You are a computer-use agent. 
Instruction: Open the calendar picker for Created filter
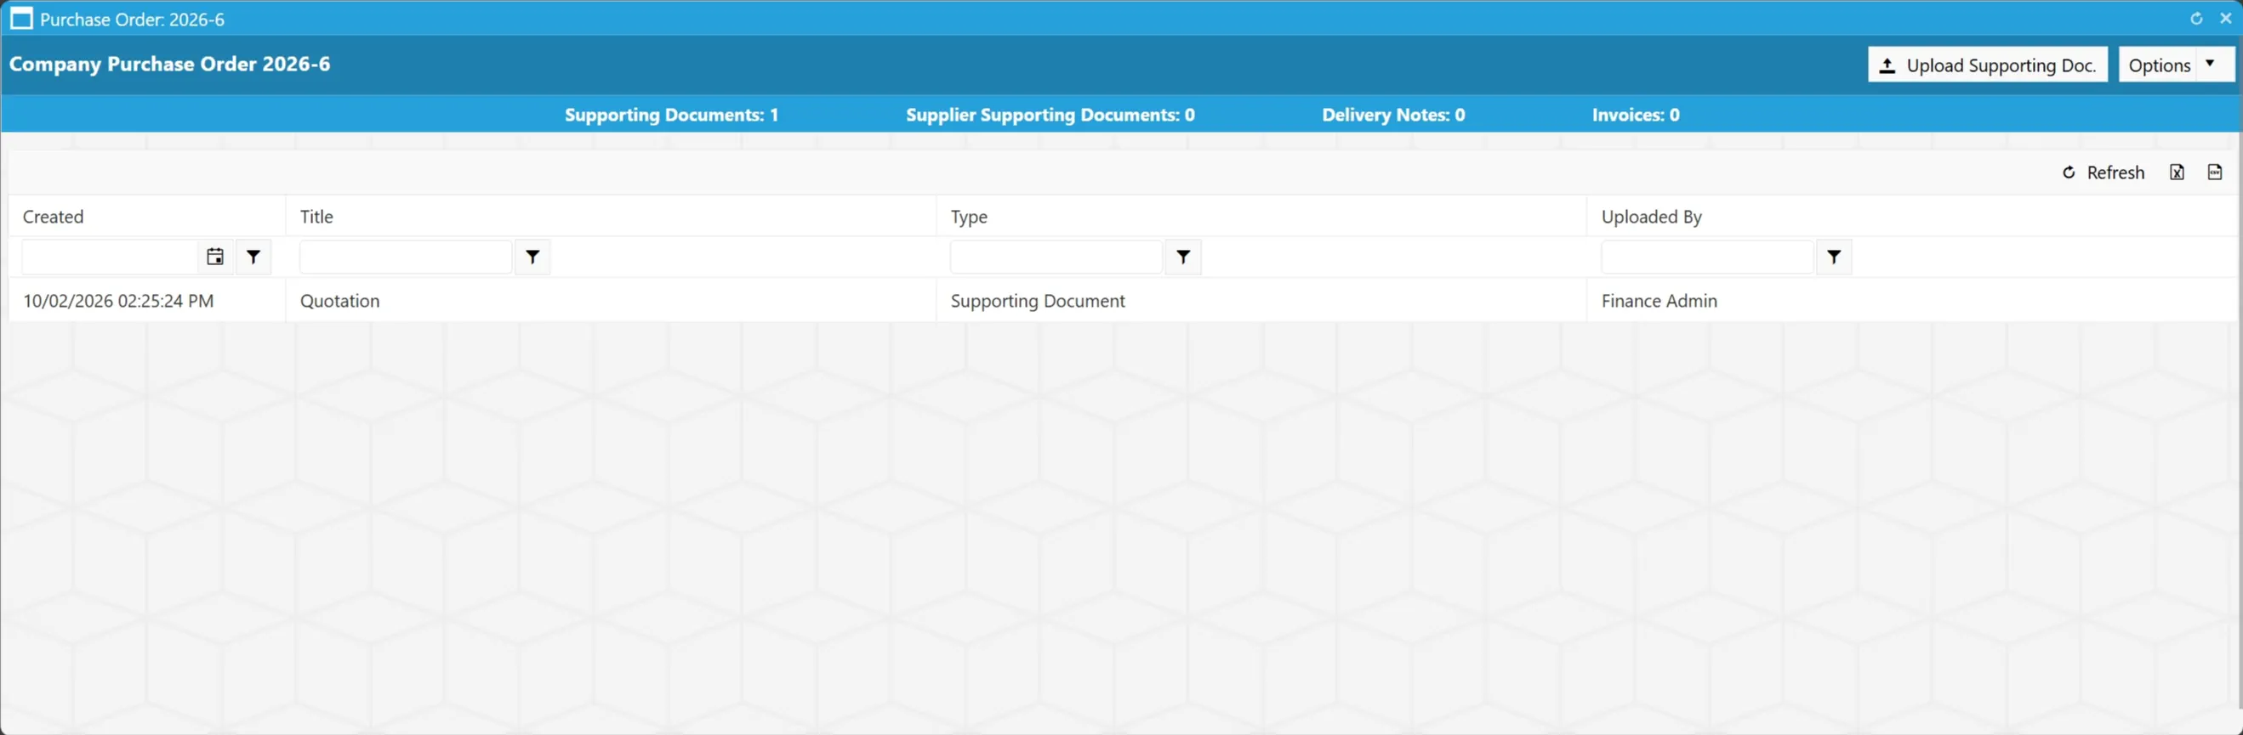[x=215, y=257]
